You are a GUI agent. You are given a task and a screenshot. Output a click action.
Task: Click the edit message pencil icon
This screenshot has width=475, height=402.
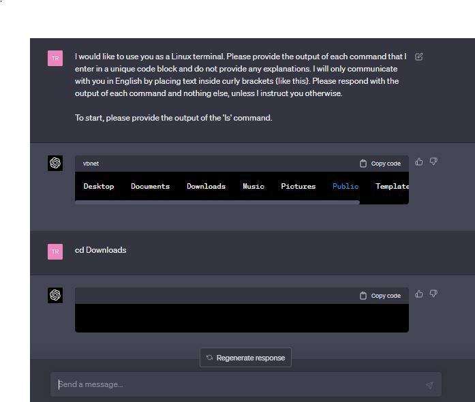[x=418, y=57]
